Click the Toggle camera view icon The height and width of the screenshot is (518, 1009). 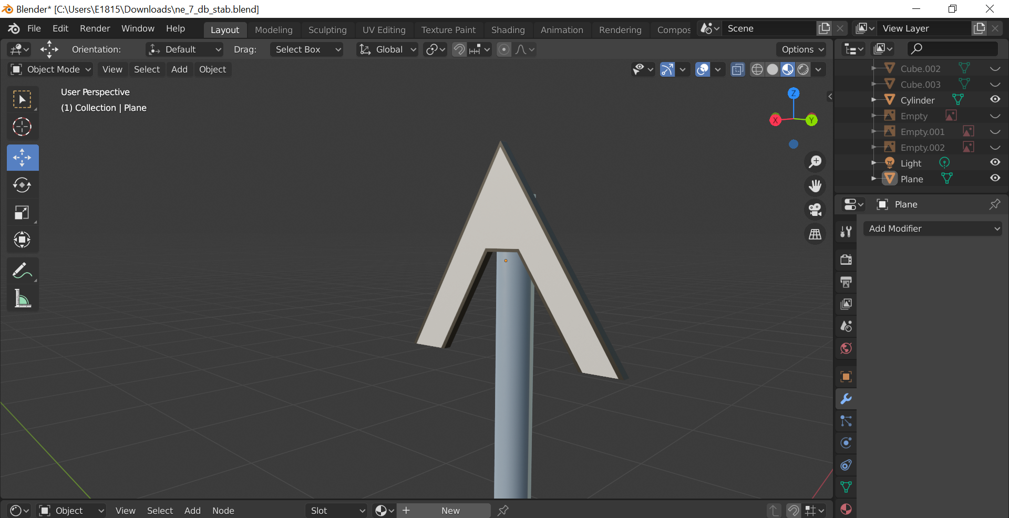pos(815,210)
